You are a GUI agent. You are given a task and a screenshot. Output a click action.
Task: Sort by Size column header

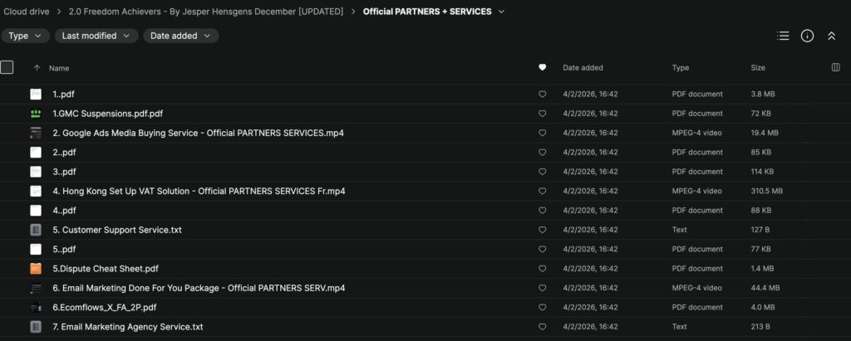pos(758,68)
